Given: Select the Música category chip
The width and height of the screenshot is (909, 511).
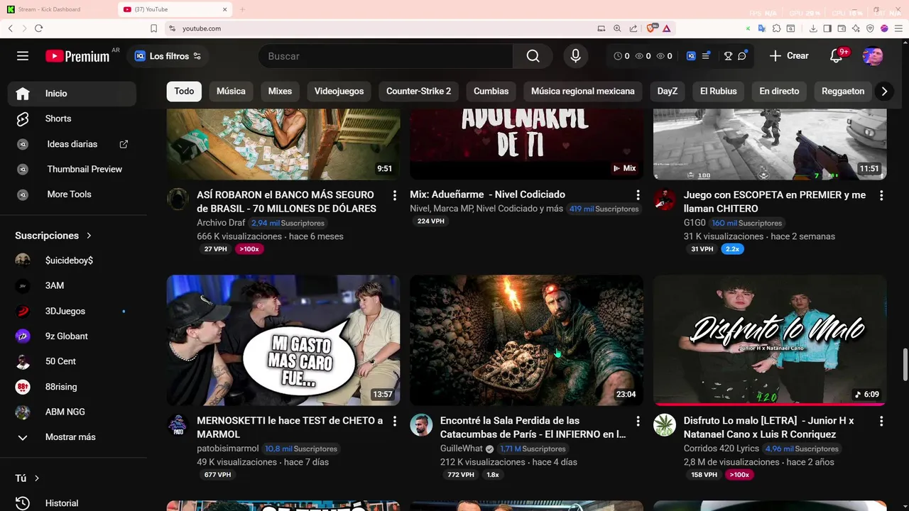Looking at the screenshot, I should click(231, 91).
